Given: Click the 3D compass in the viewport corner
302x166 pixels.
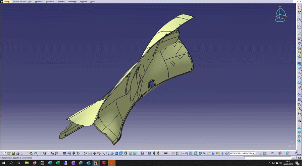Looking at the screenshot, I should 281,14.
